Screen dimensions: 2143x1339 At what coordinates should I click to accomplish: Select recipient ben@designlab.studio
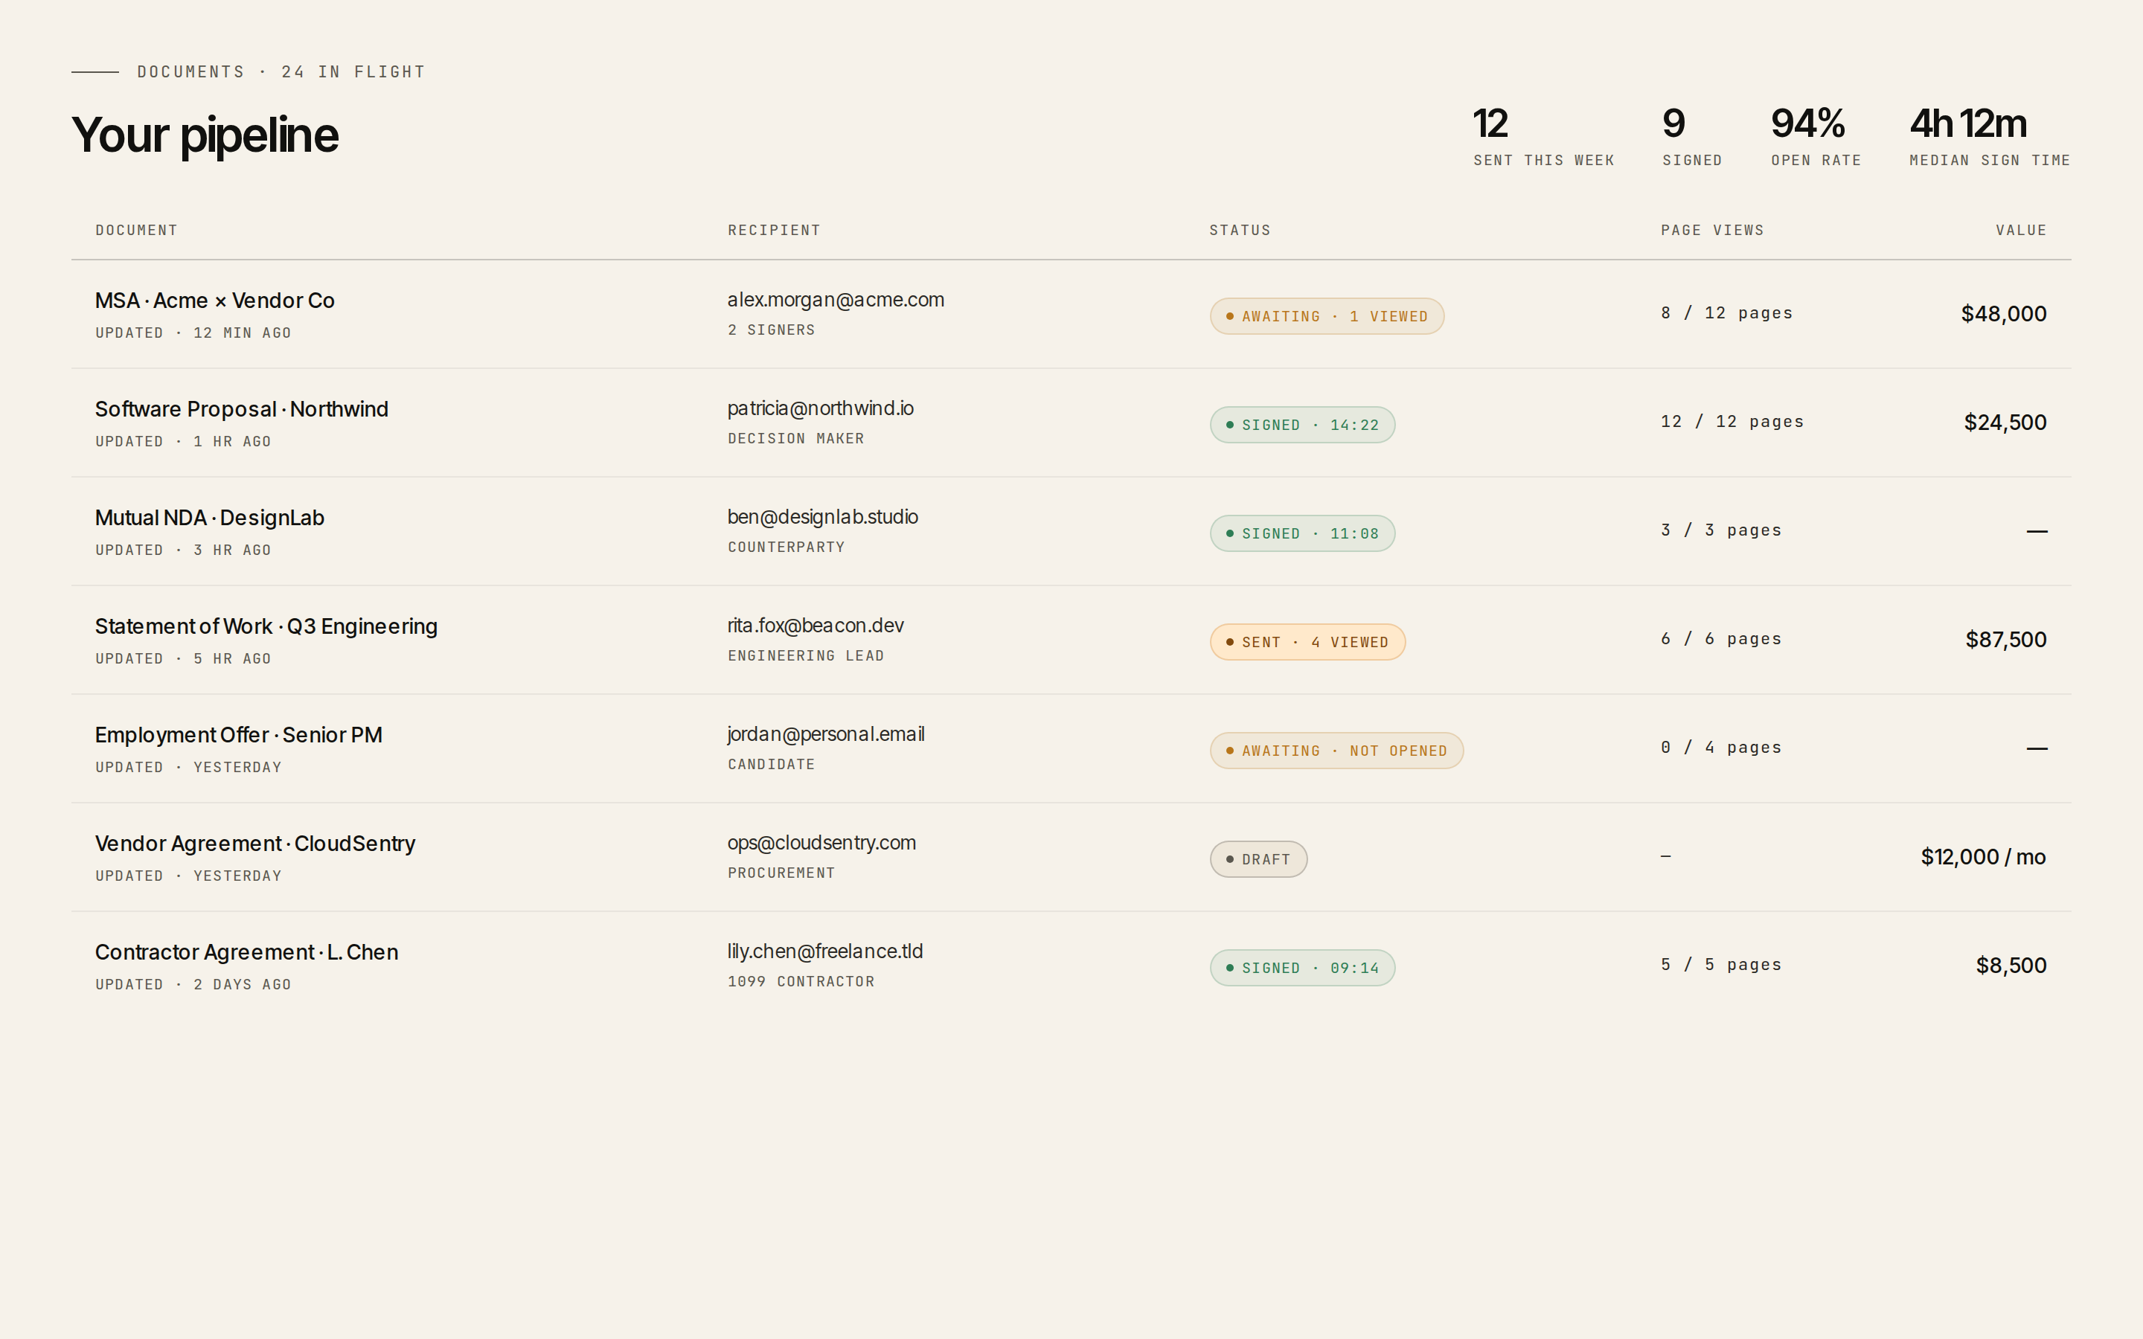[x=823, y=517]
